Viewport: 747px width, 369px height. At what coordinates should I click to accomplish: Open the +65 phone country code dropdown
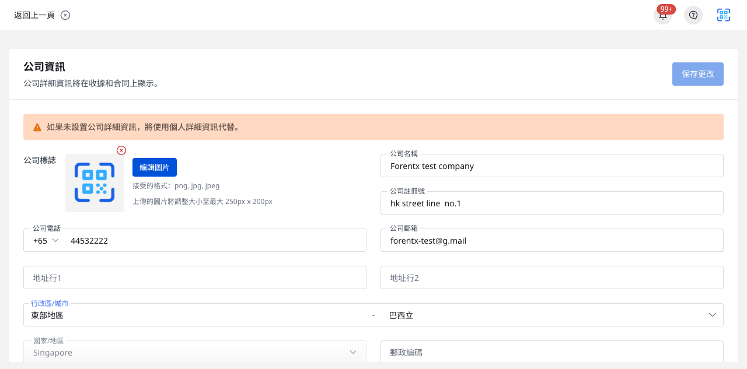(46, 240)
